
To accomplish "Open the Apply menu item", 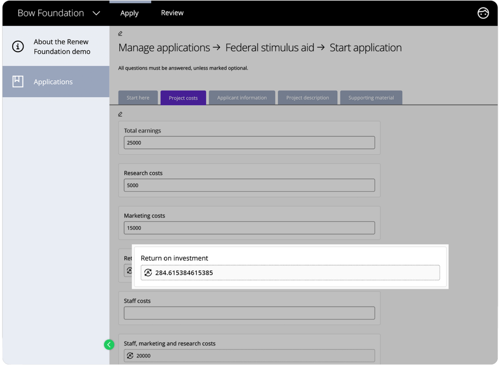I will point(129,13).
